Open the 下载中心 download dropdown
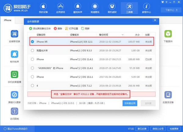The width and height of the screenshot is (183, 132). [x=171, y=10]
